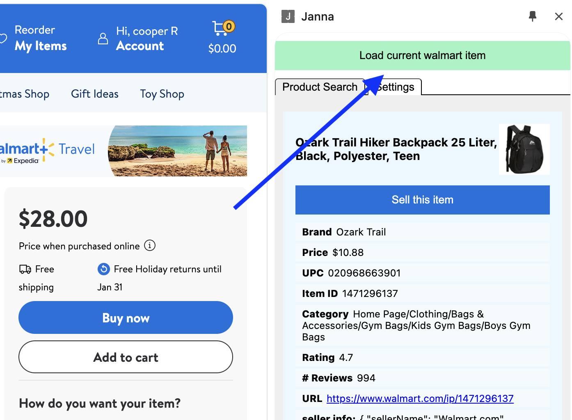
Task: Click the Holiday returns circular arrow icon
Action: tap(104, 269)
